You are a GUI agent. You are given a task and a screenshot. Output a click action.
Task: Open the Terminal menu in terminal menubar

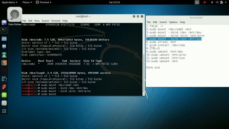coord(56,21)
